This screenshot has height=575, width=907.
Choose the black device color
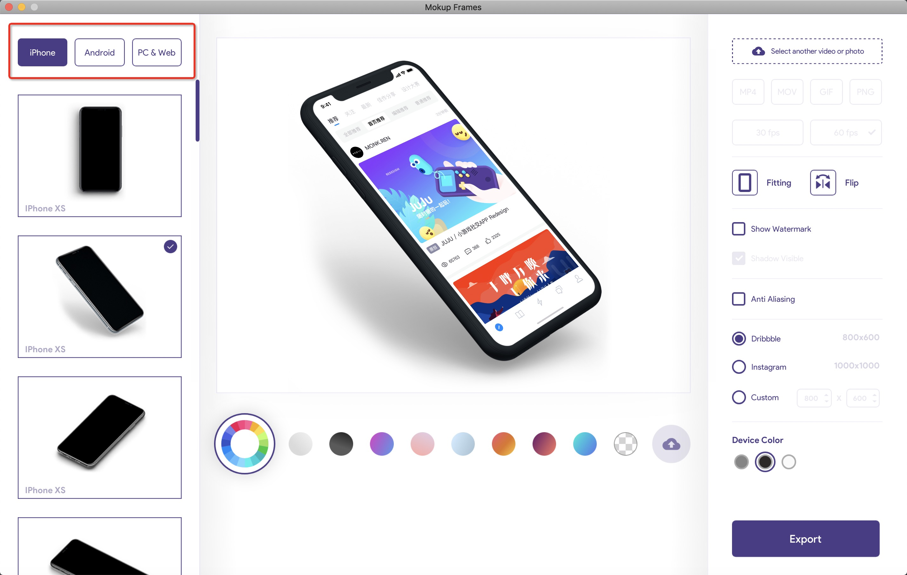[765, 462]
